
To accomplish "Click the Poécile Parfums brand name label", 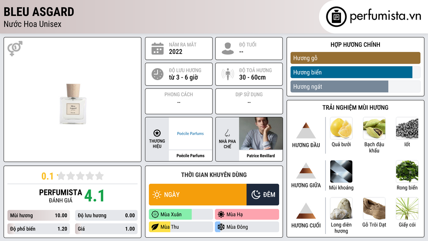I will [x=190, y=156].
